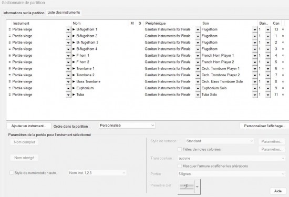This screenshot has width=289, height=197.
Task: Click the Solo cell of the Tuba row
Action: point(140,95)
